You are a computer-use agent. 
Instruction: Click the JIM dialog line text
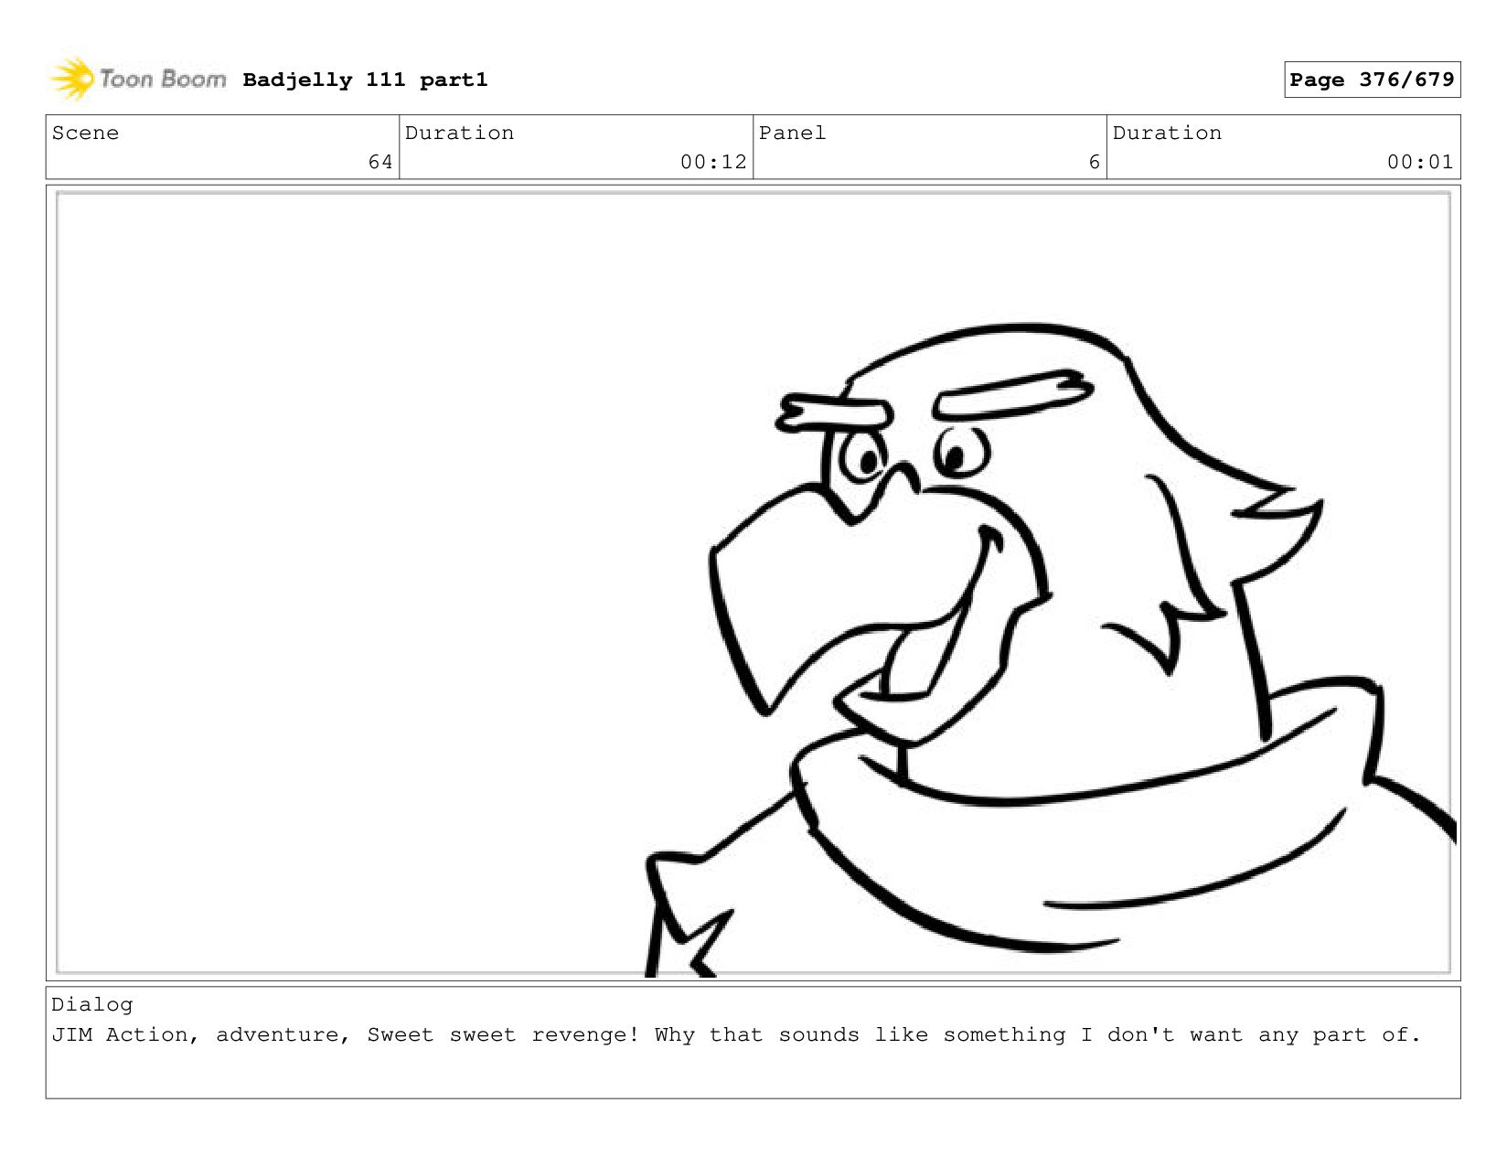click(736, 1034)
